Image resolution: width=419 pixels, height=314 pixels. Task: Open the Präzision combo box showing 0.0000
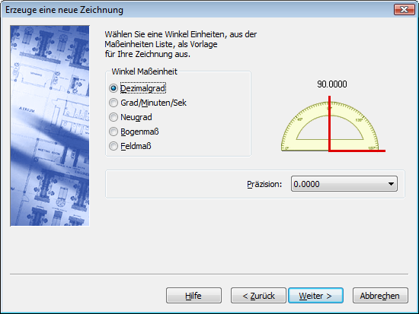point(344,184)
